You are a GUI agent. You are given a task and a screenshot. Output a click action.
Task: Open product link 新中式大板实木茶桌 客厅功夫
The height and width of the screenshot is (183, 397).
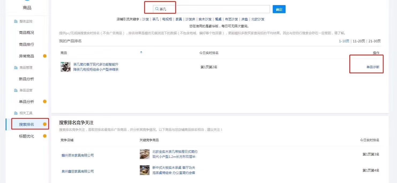(x=174, y=168)
